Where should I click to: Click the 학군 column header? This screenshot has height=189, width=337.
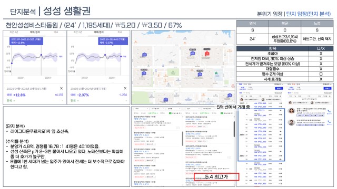(285, 24)
